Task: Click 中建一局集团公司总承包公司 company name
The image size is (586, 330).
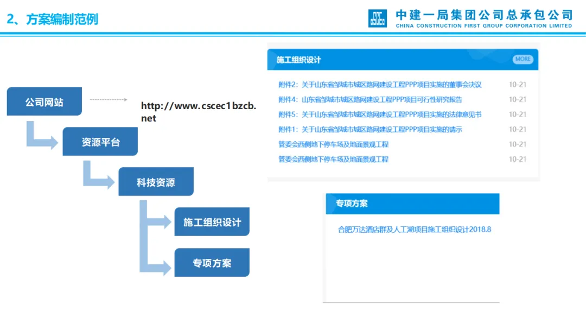Action: pyautogui.click(x=484, y=15)
